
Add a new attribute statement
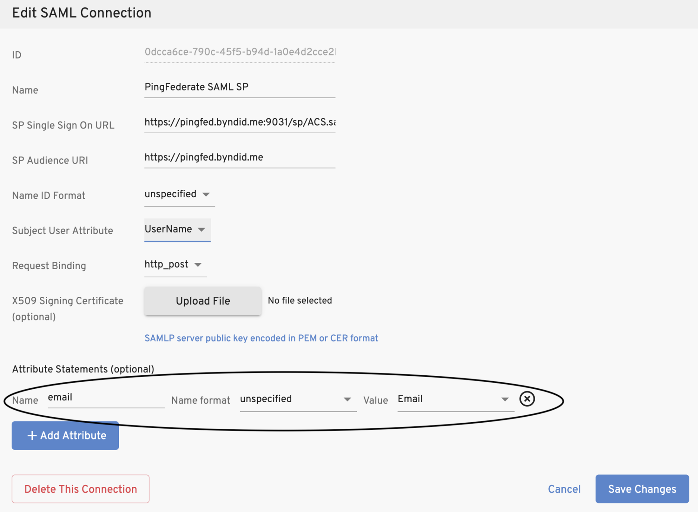65,435
